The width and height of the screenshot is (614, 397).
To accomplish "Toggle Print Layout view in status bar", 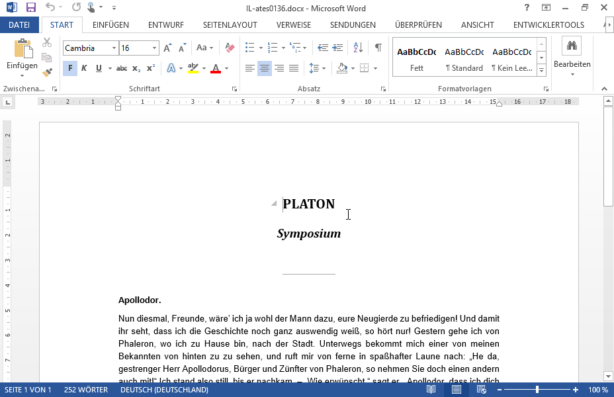I will pyautogui.click(x=456, y=390).
